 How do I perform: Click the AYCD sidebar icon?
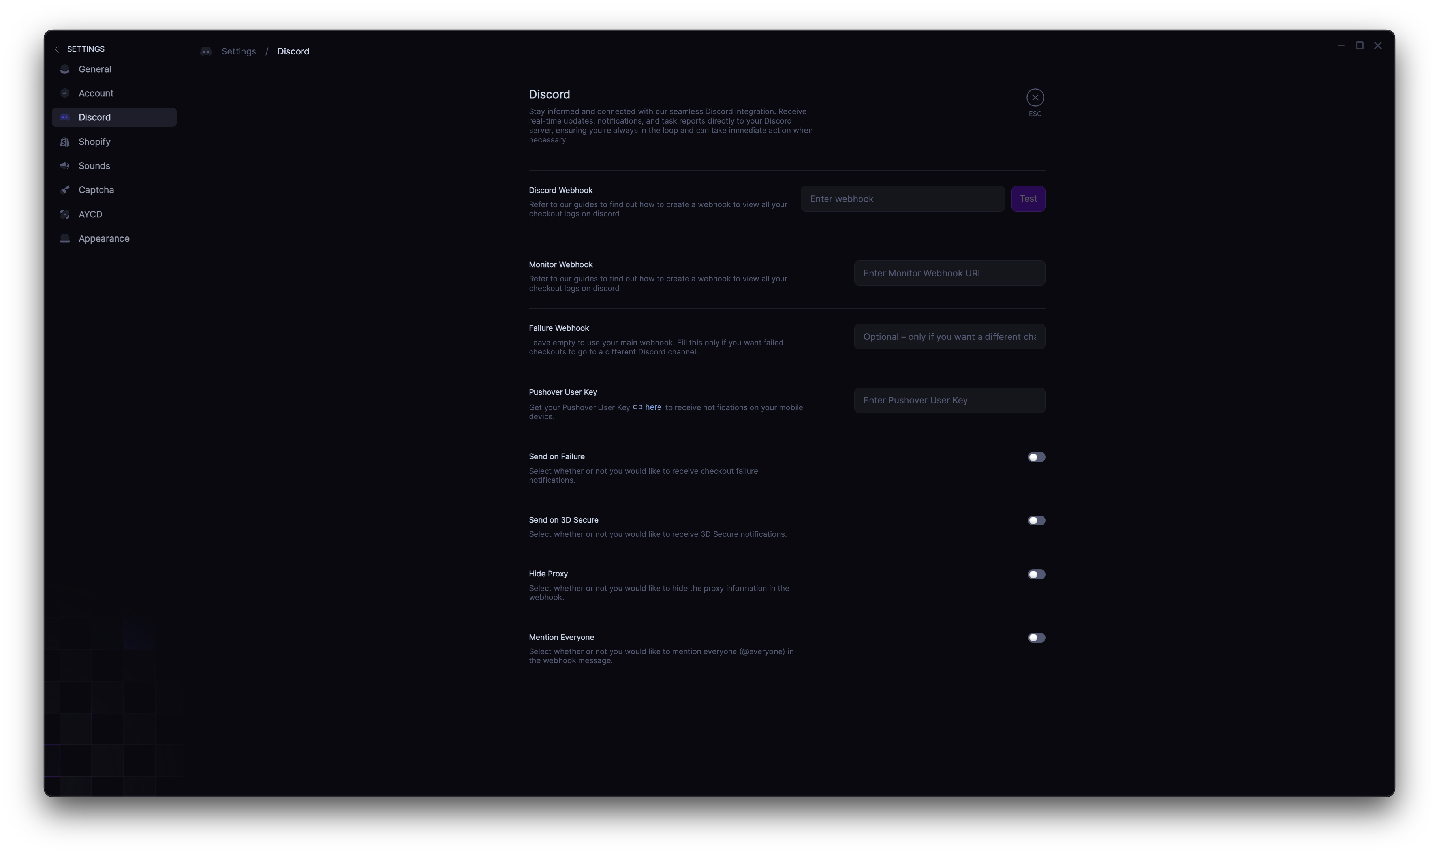64,214
